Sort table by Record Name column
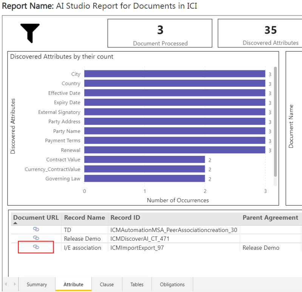This screenshot has width=302, height=292. pos(85,218)
